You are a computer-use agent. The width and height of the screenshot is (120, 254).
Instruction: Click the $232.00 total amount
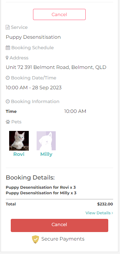[105, 204]
